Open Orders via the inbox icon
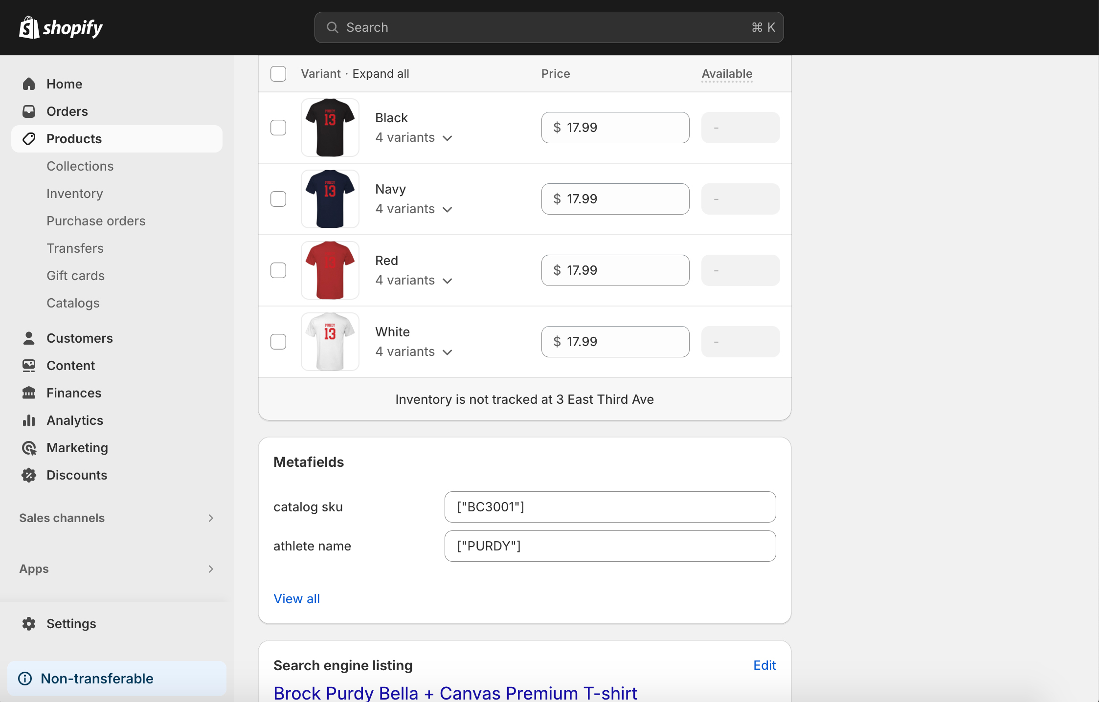This screenshot has width=1099, height=702. point(29,111)
